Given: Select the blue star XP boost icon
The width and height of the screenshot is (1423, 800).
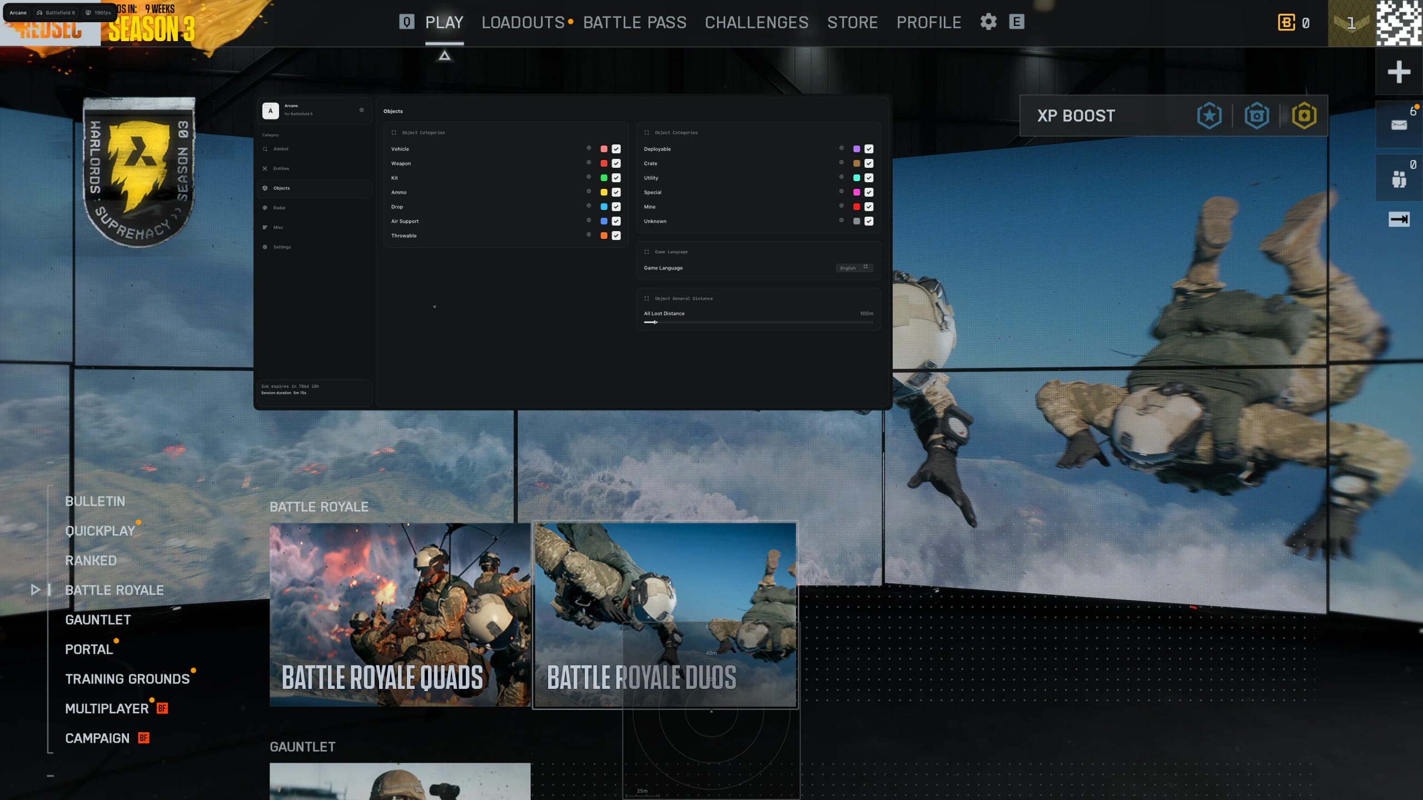Looking at the screenshot, I should click(x=1209, y=116).
